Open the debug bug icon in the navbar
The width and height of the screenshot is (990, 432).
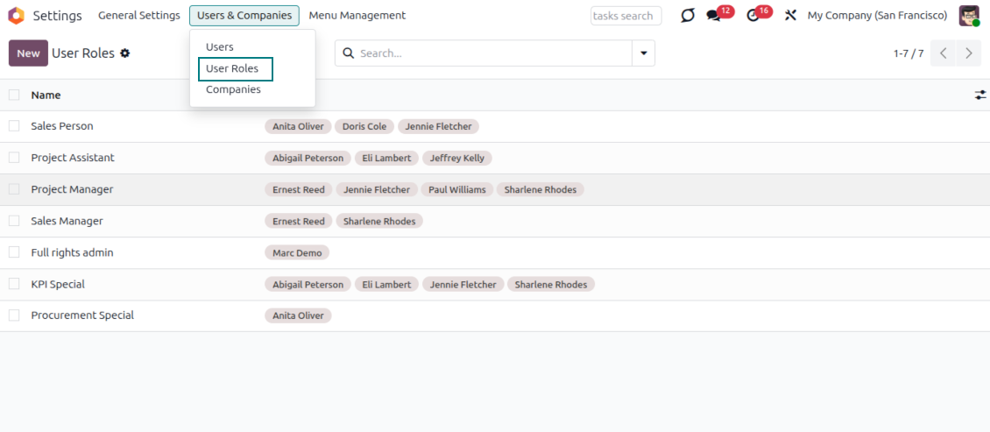688,16
